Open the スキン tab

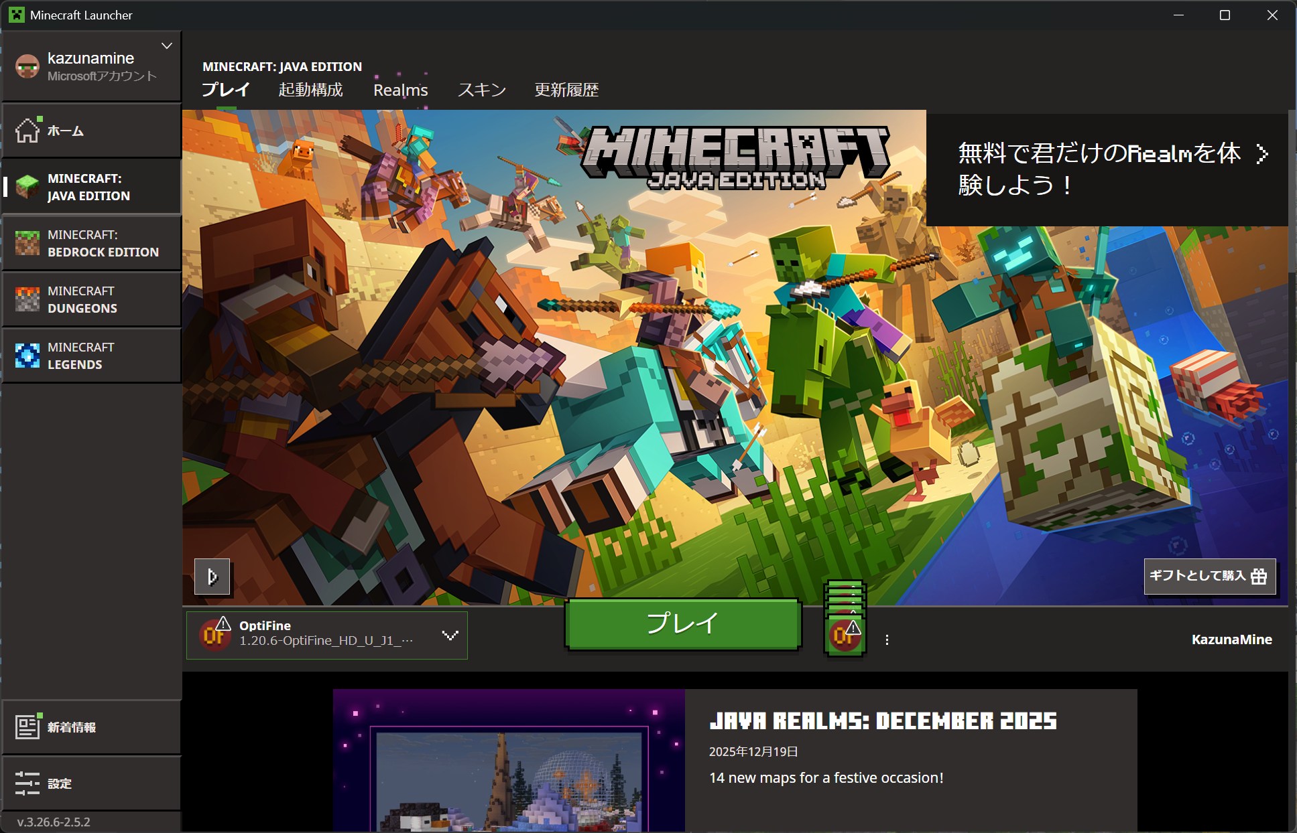[x=482, y=90]
